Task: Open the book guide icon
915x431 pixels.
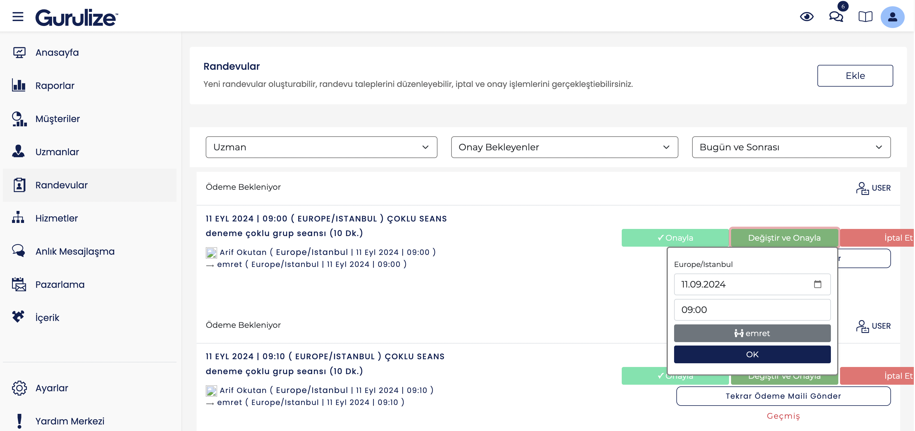Action: (865, 17)
